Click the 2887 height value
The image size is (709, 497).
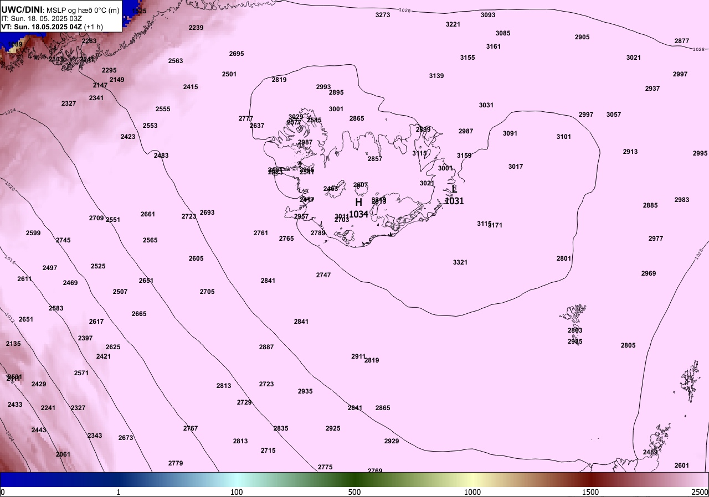pos(266,347)
